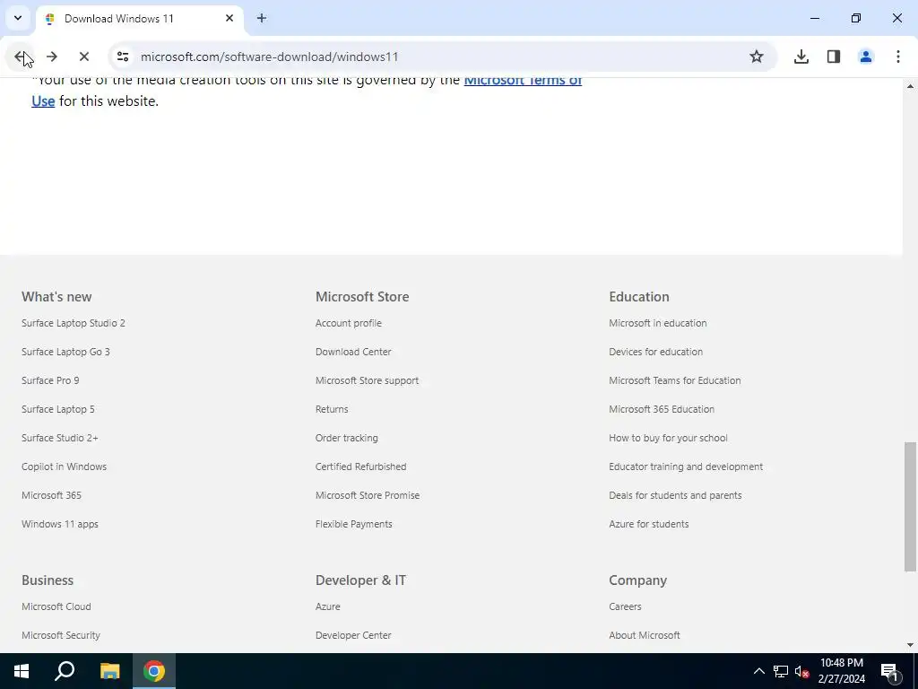Open Microsoft in education link
The width and height of the screenshot is (918, 689).
(657, 323)
